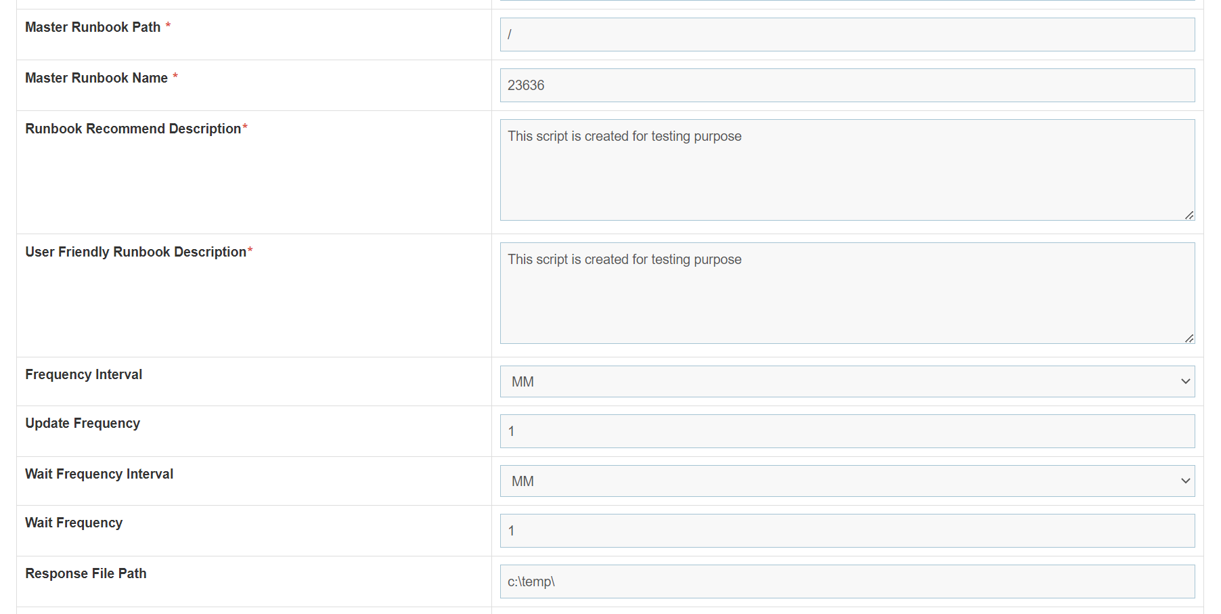
Task: Click inside the Runbook Recommend Description text area
Action: (847, 170)
